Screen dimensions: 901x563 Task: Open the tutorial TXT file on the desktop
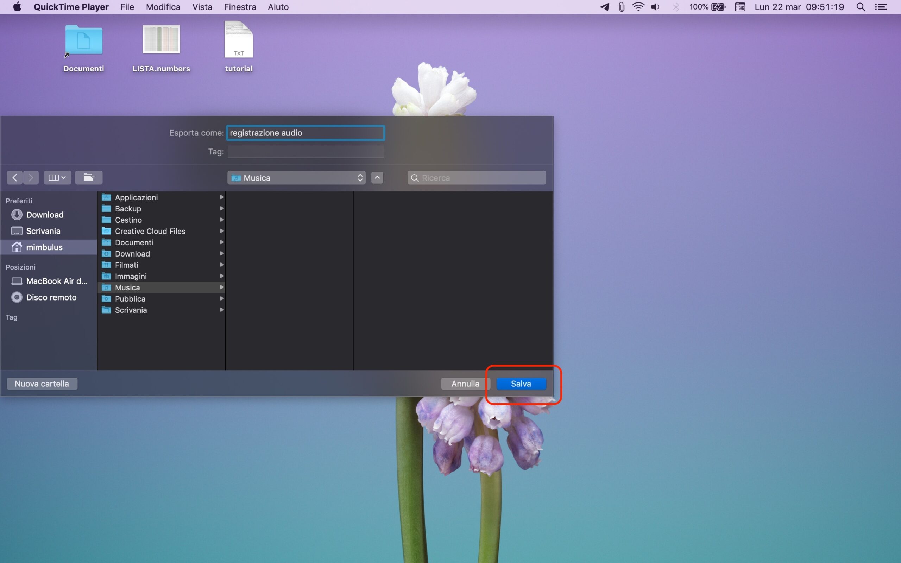click(239, 40)
